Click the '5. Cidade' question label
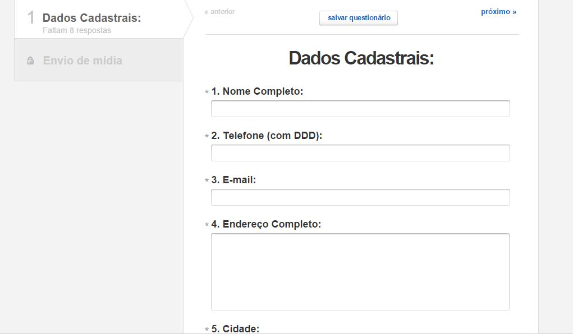The image size is (573, 334). point(235,328)
